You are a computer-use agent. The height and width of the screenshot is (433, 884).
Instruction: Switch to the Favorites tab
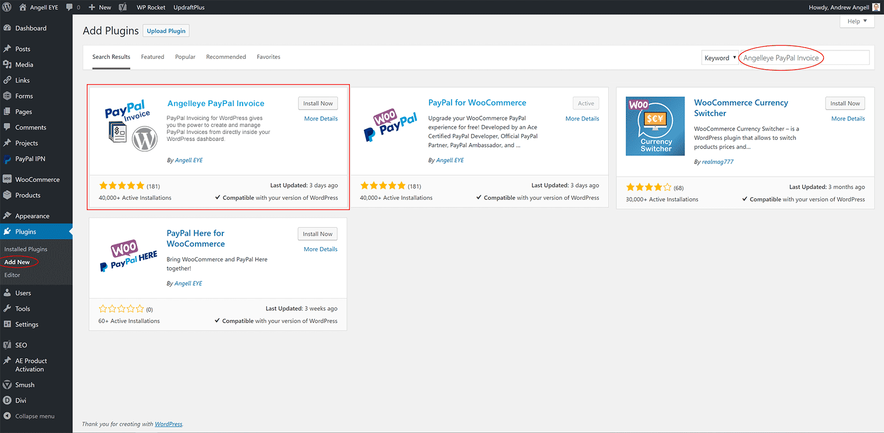268,57
